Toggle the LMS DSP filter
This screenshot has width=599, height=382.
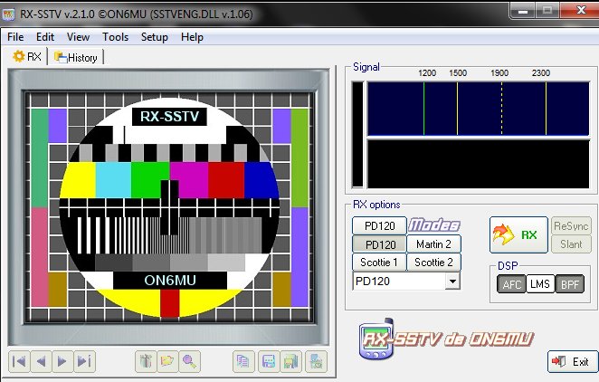[x=540, y=284]
